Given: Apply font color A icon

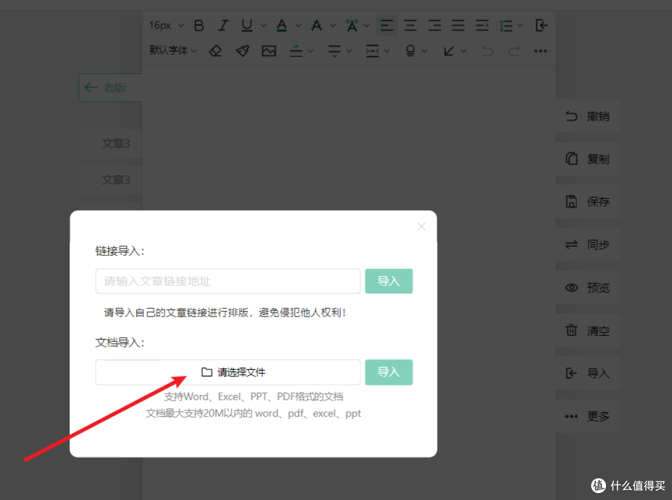Looking at the screenshot, I should [282, 25].
